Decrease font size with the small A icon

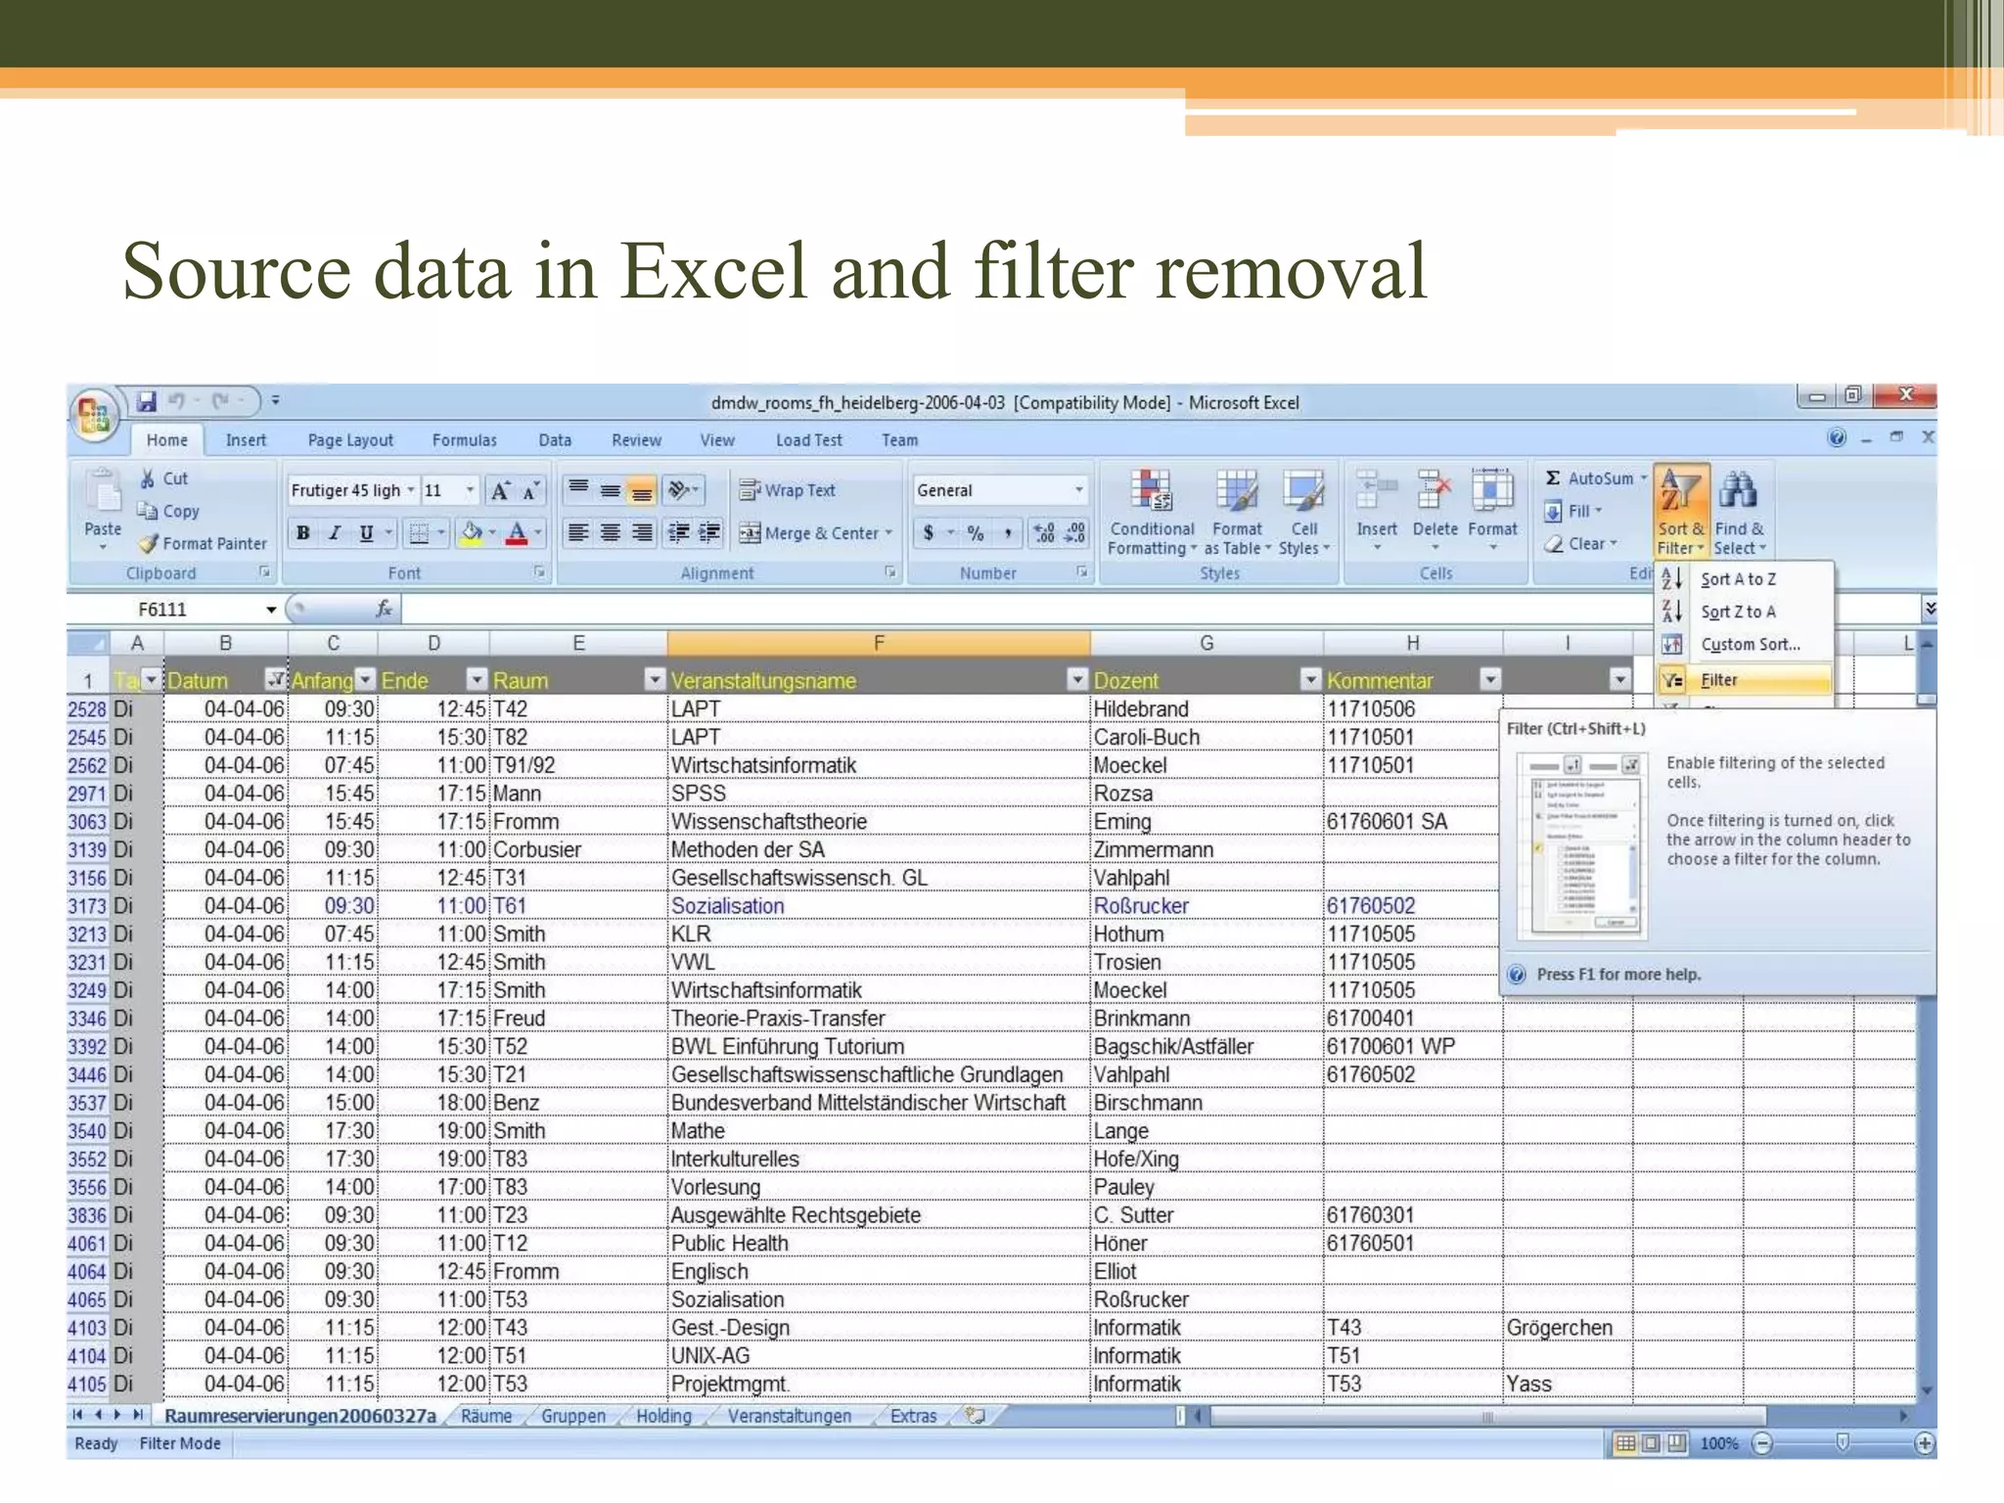530,491
